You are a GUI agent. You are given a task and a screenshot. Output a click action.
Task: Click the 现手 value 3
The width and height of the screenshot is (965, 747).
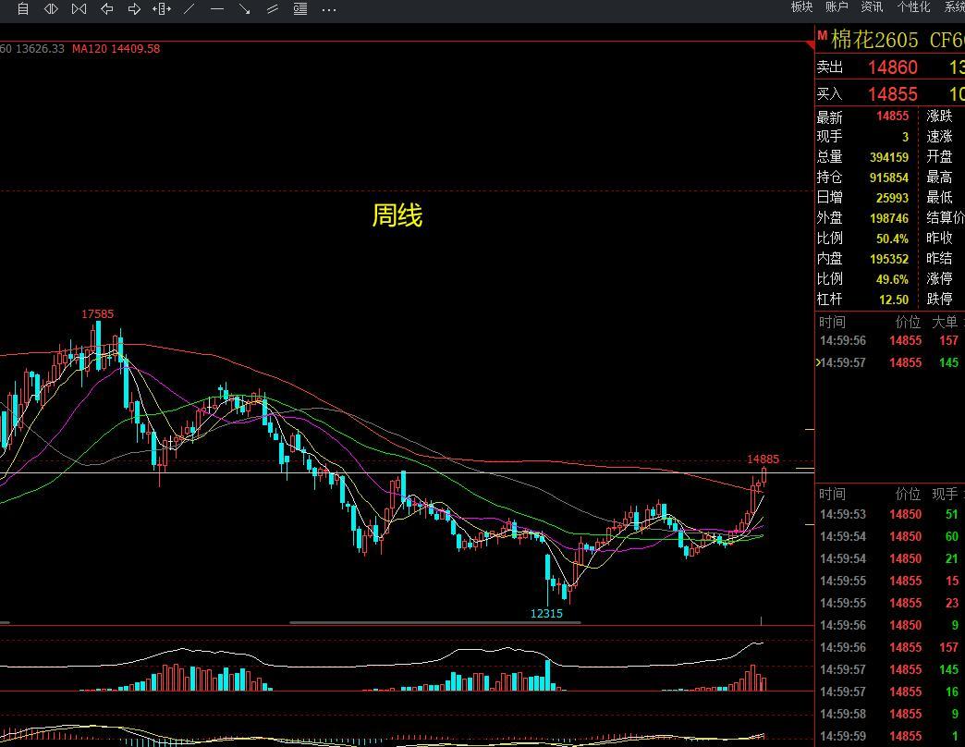(x=905, y=137)
